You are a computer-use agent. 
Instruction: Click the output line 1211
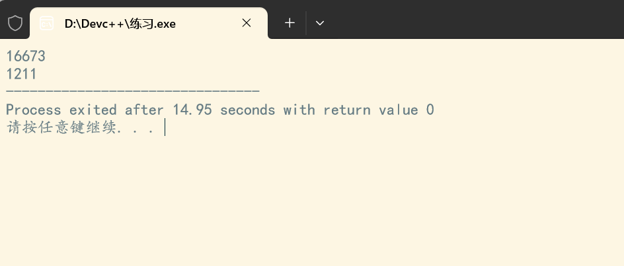[x=21, y=74]
